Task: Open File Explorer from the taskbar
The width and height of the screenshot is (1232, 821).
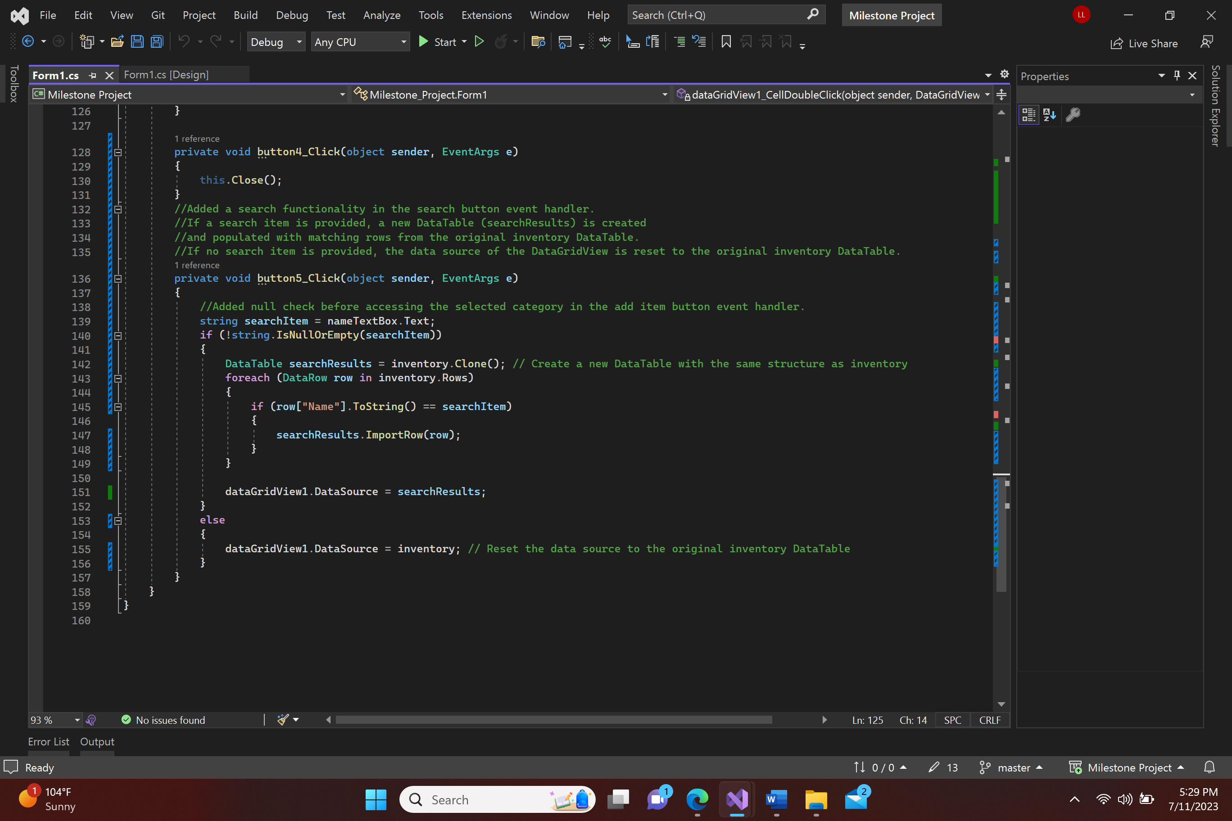Action: (815, 799)
